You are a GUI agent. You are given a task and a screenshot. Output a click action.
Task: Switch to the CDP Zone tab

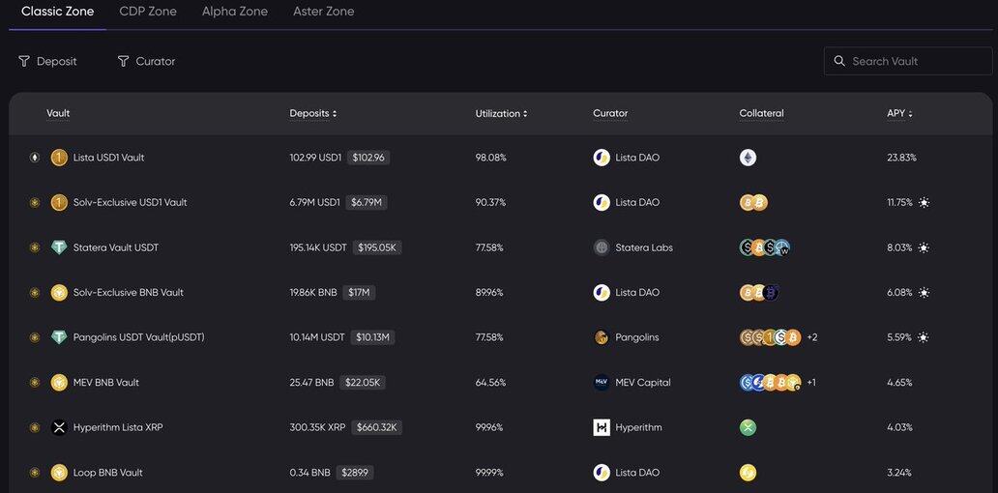(148, 12)
